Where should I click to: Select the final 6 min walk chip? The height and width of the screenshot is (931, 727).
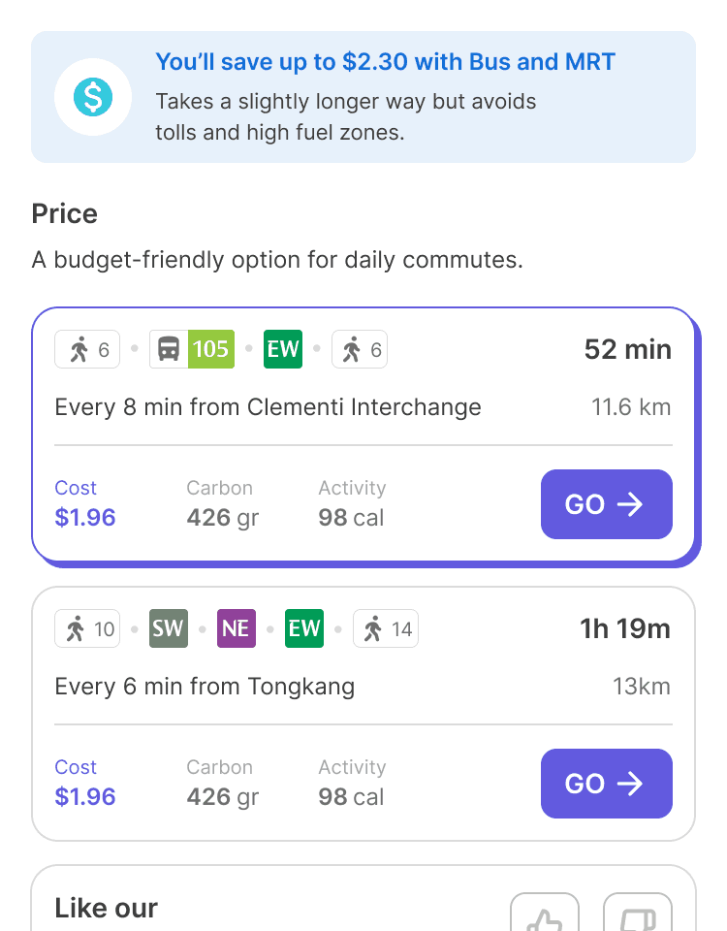point(360,349)
